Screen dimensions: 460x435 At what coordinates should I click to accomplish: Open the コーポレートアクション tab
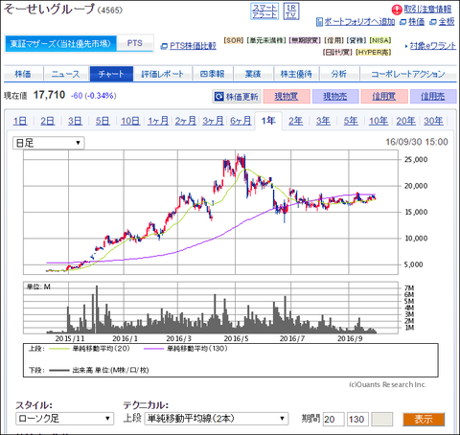408,74
